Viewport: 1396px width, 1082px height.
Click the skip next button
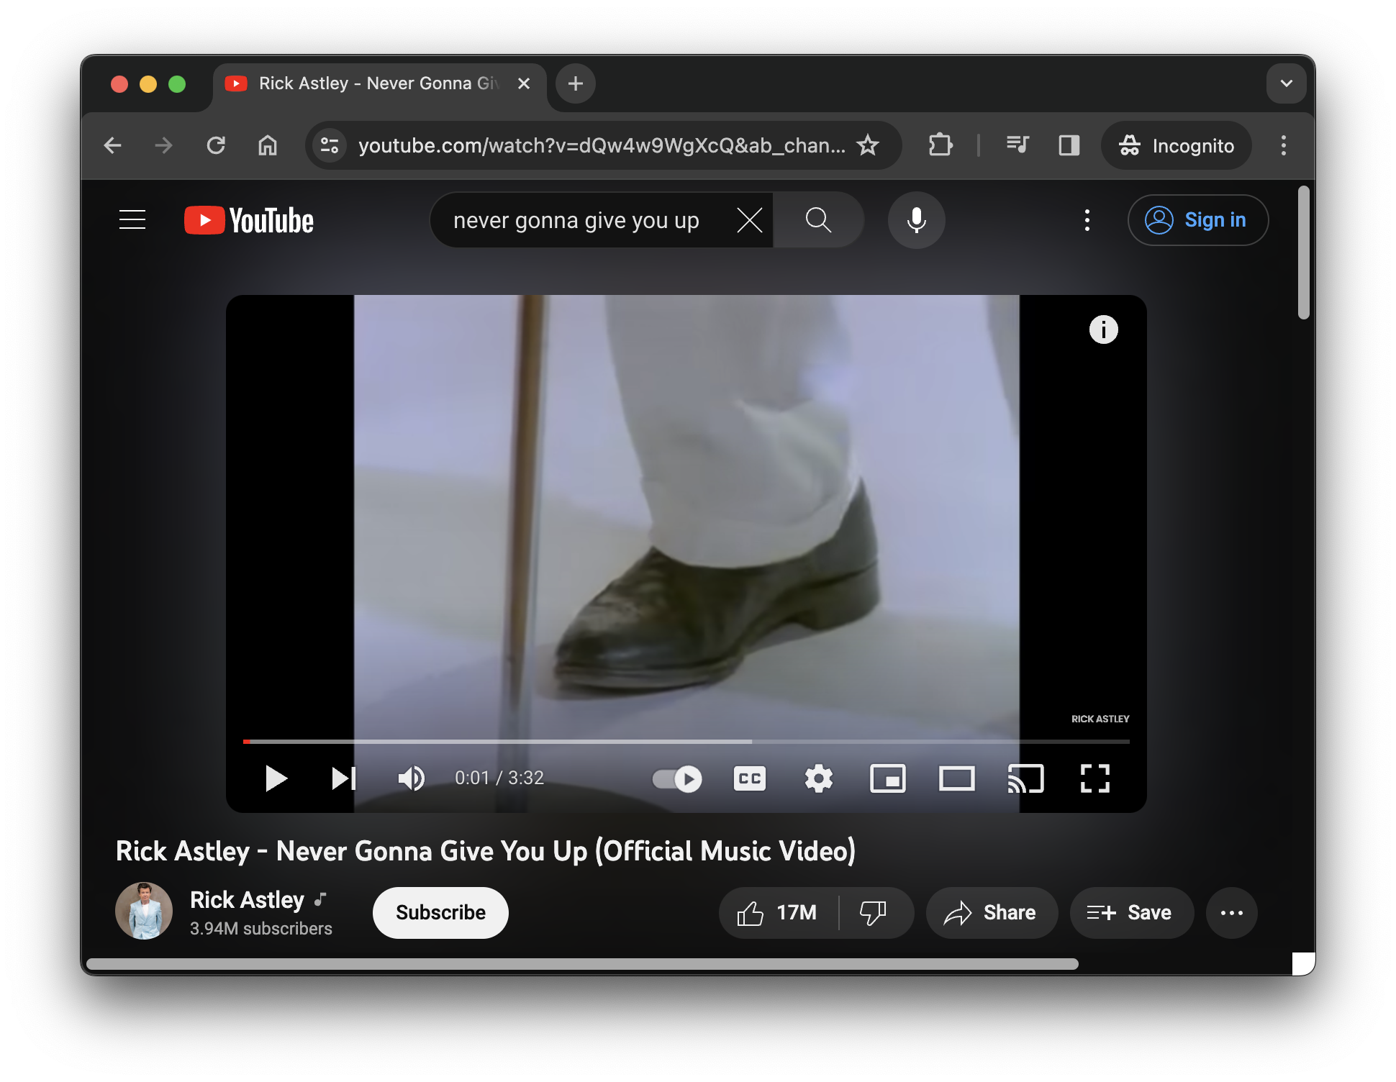pyautogui.click(x=343, y=776)
